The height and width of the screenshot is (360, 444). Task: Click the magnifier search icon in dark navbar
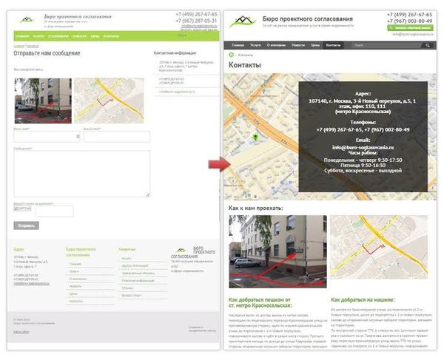428,44
